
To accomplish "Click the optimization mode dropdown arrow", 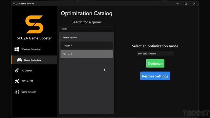I will pyautogui.click(x=170, y=53).
